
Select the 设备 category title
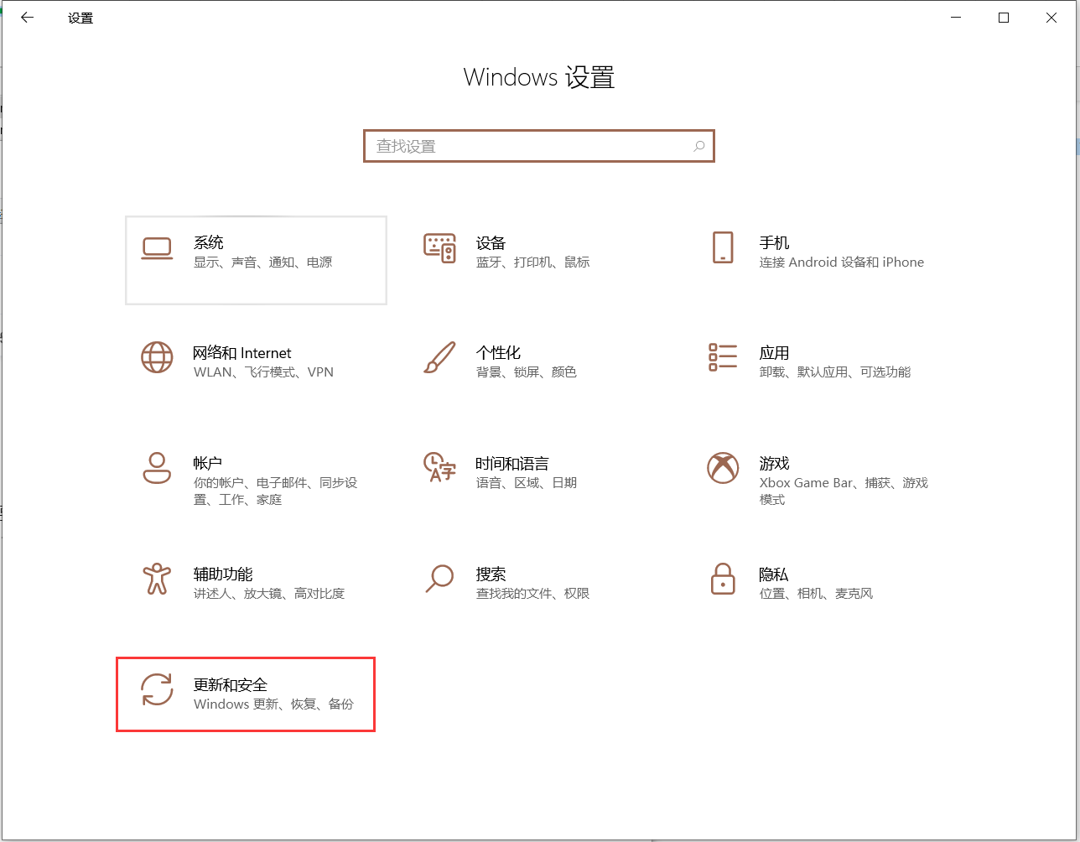(491, 243)
